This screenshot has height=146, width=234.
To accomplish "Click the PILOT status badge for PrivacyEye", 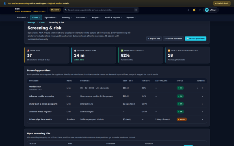I will (x=182, y=120).
